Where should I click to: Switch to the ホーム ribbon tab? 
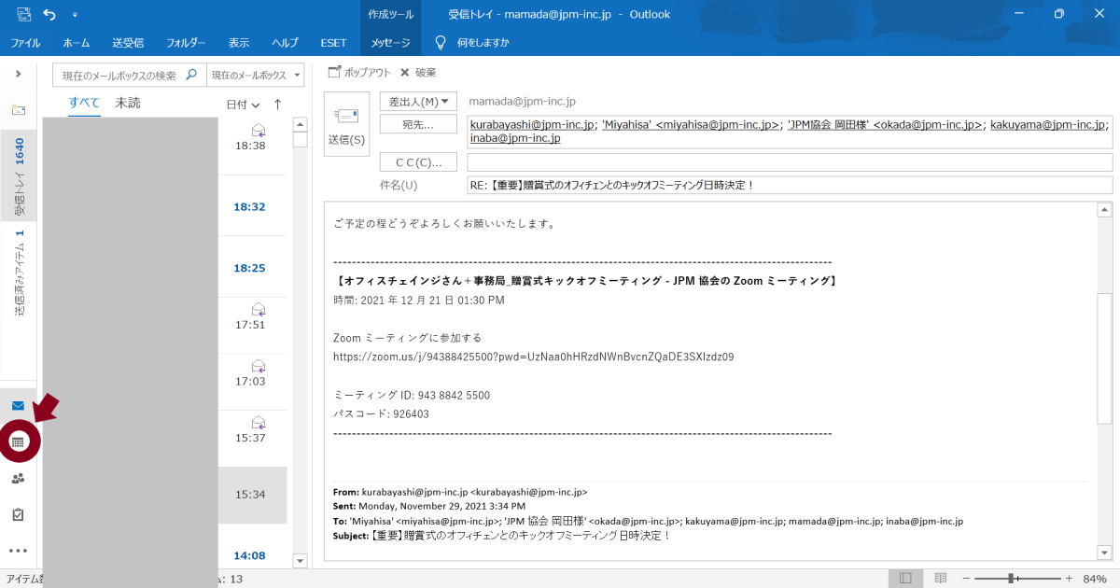pos(77,43)
